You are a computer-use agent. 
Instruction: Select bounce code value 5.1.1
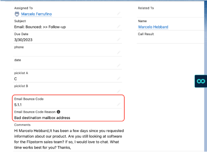coord(18,105)
